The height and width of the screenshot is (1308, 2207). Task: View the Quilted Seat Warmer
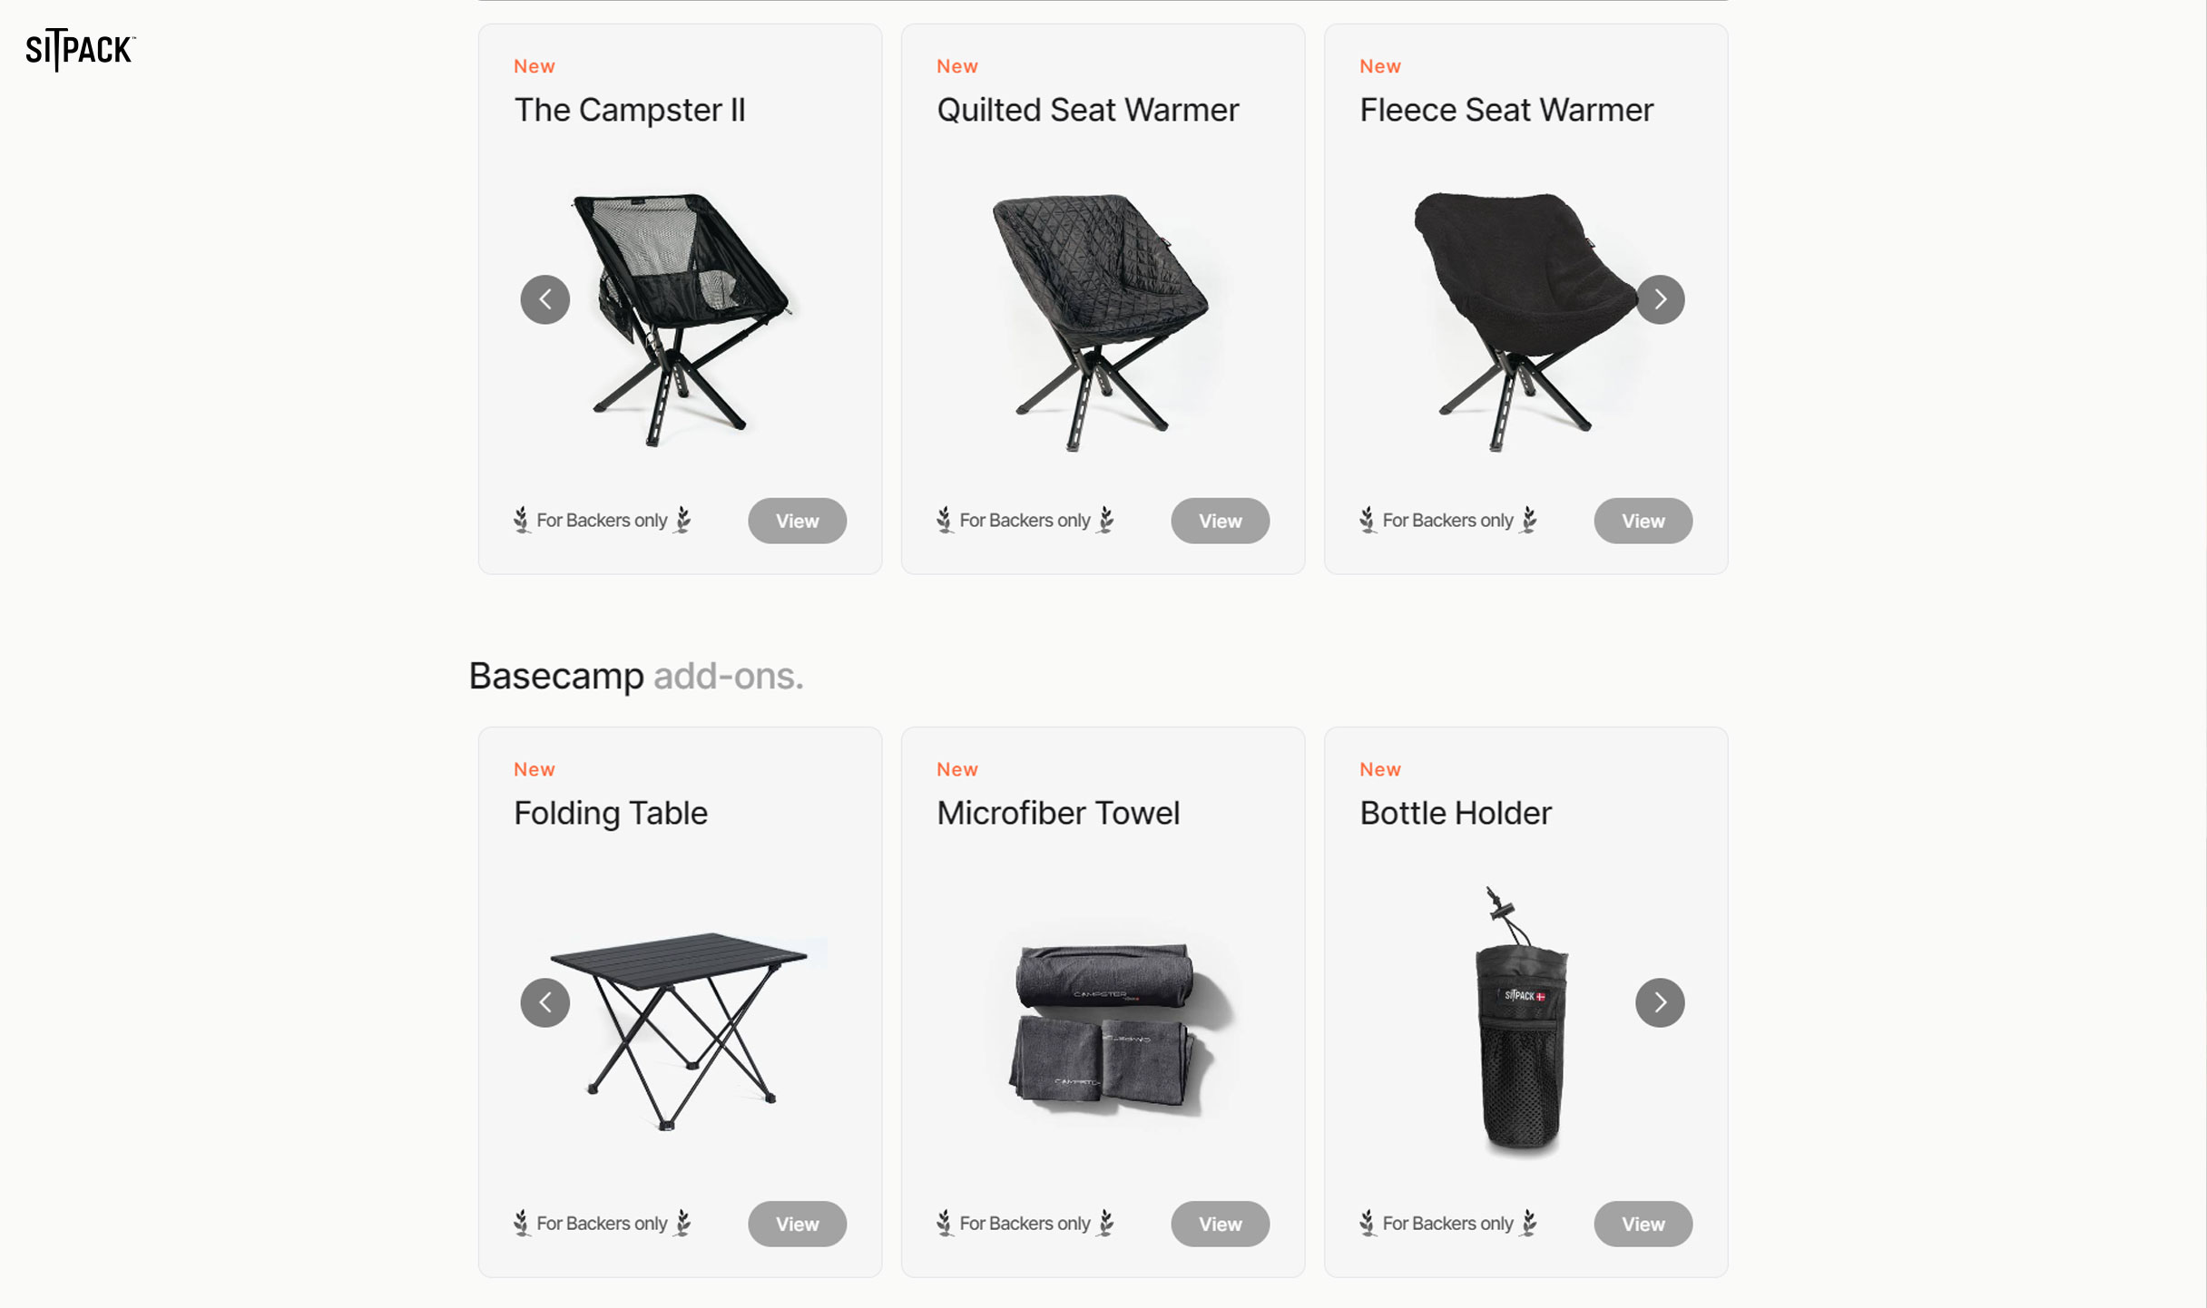point(1220,521)
